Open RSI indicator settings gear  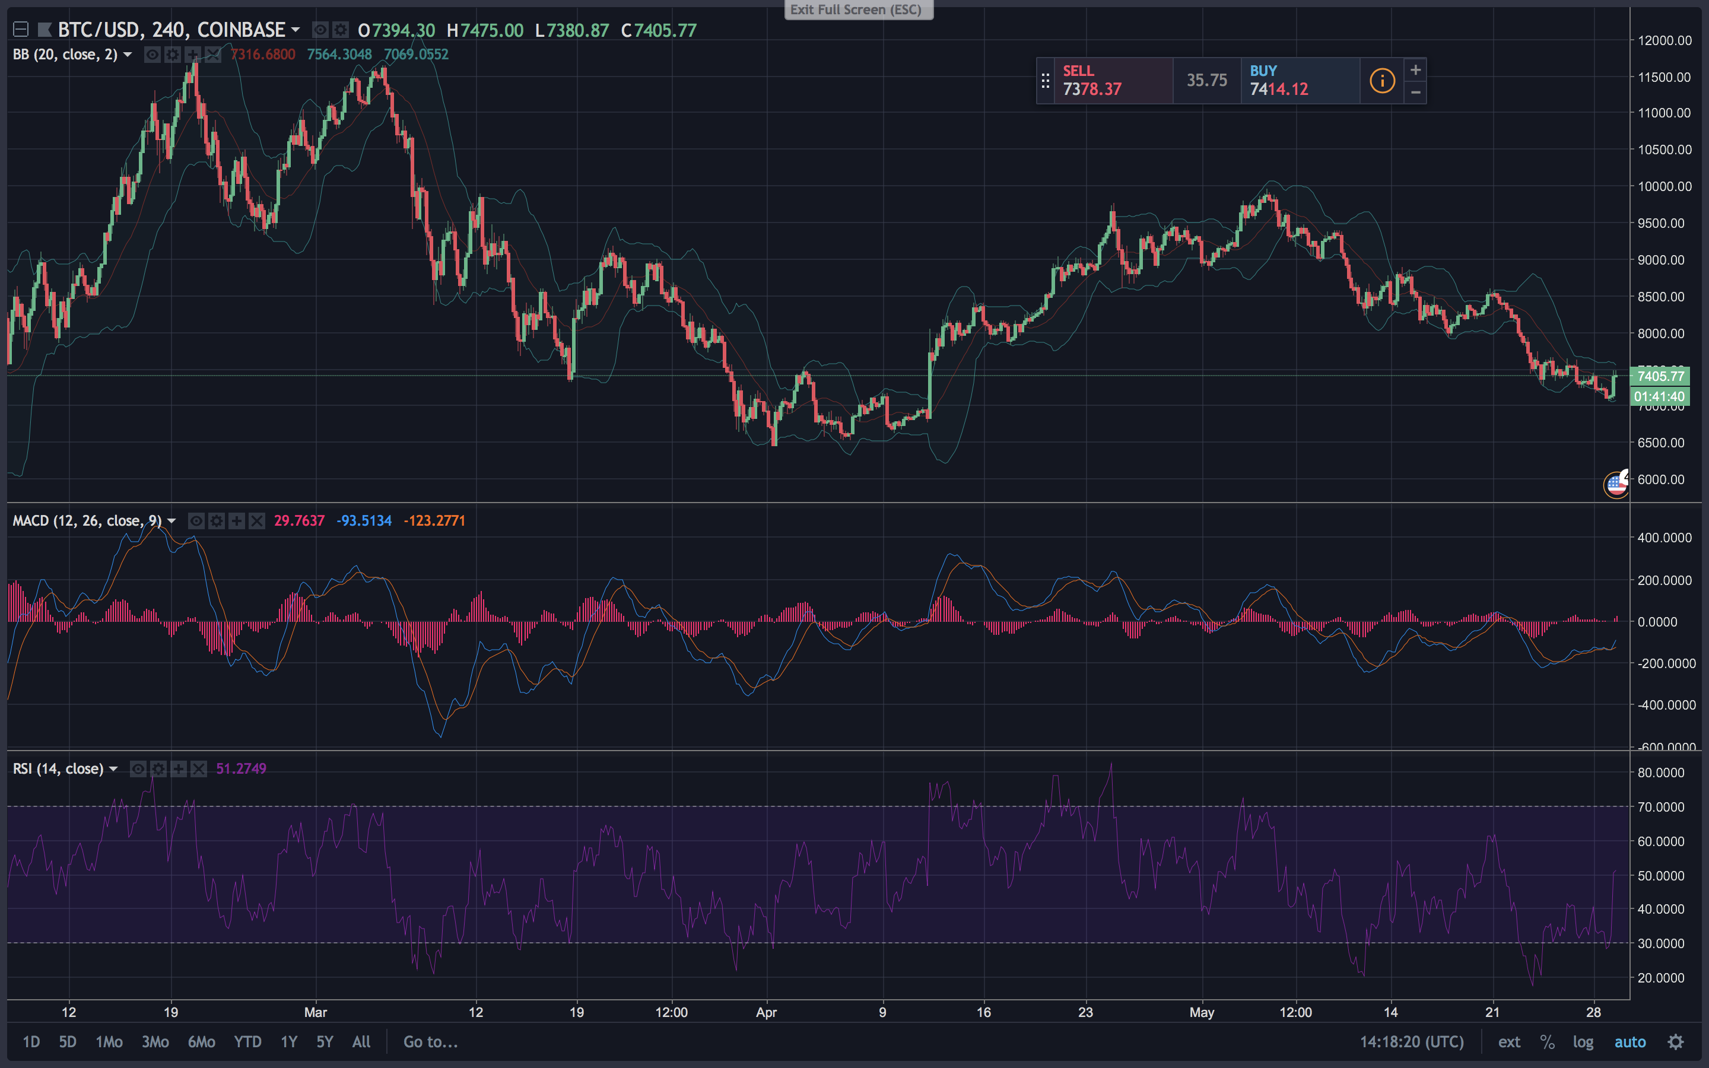pyautogui.click(x=159, y=769)
